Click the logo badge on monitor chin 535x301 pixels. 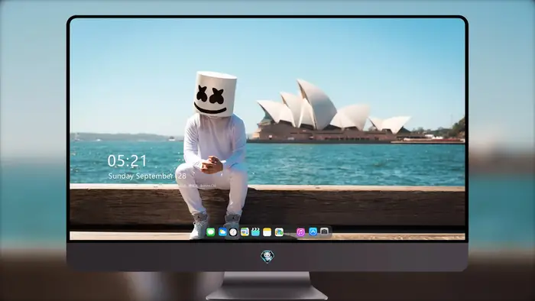pyautogui.click(x=267, y=257)
